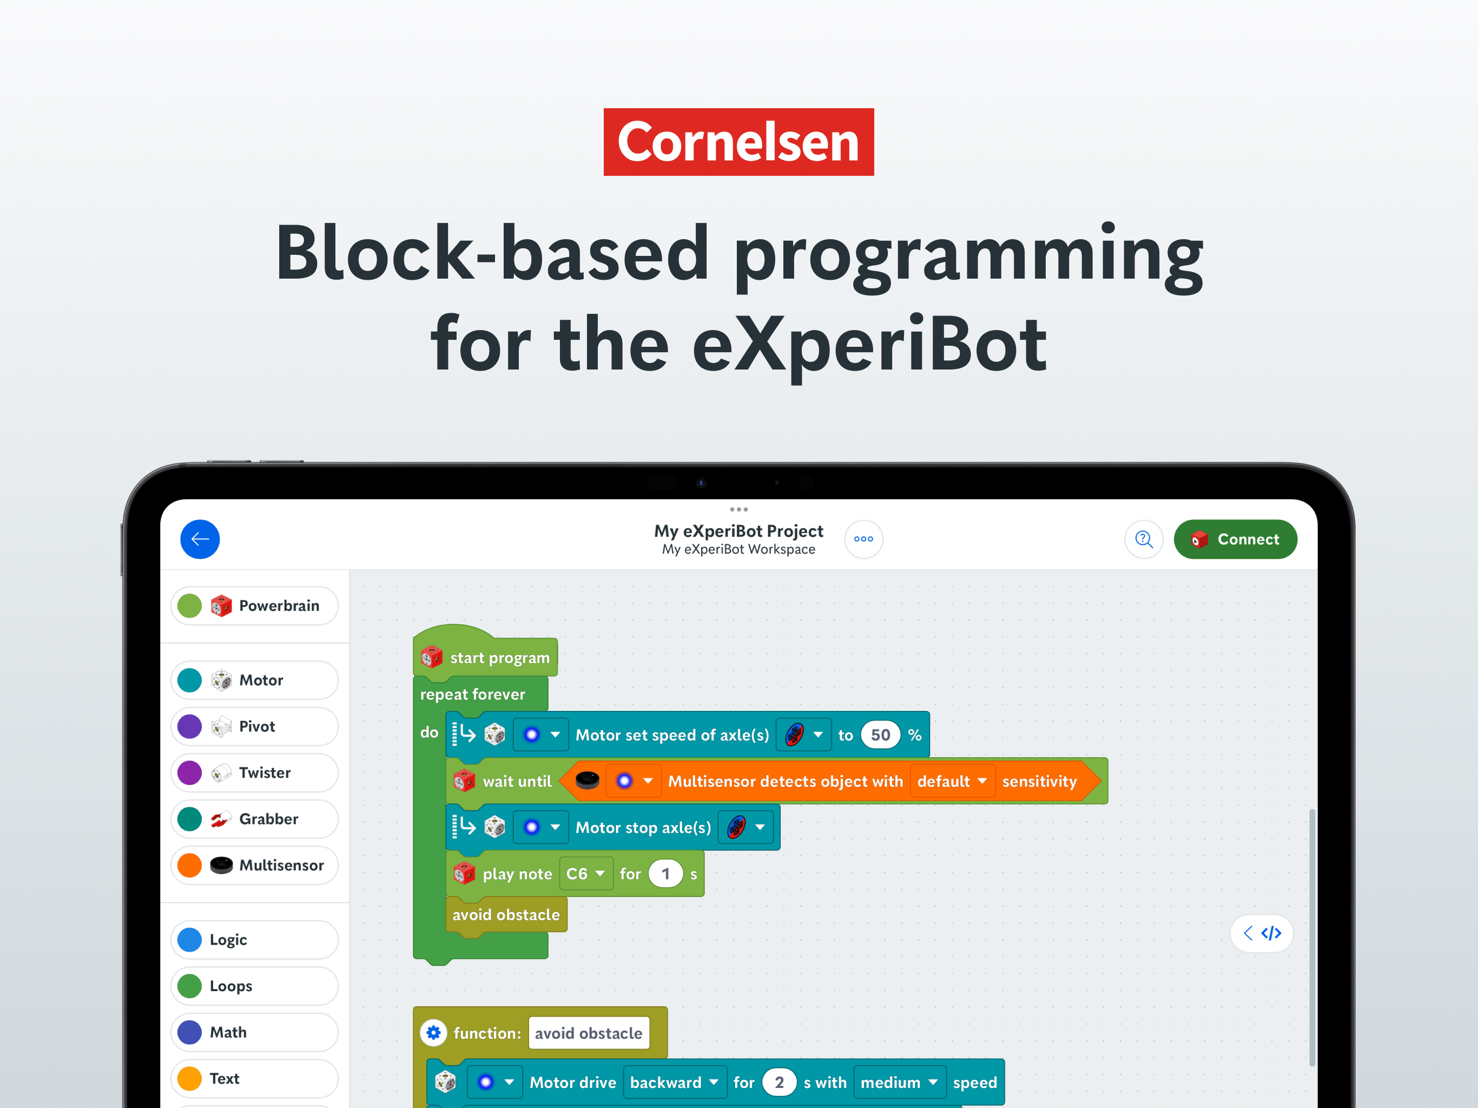Screen dimensions: 1478x1108
Task: Click the window grabber dots at top
Action: [x=738, y=509]
